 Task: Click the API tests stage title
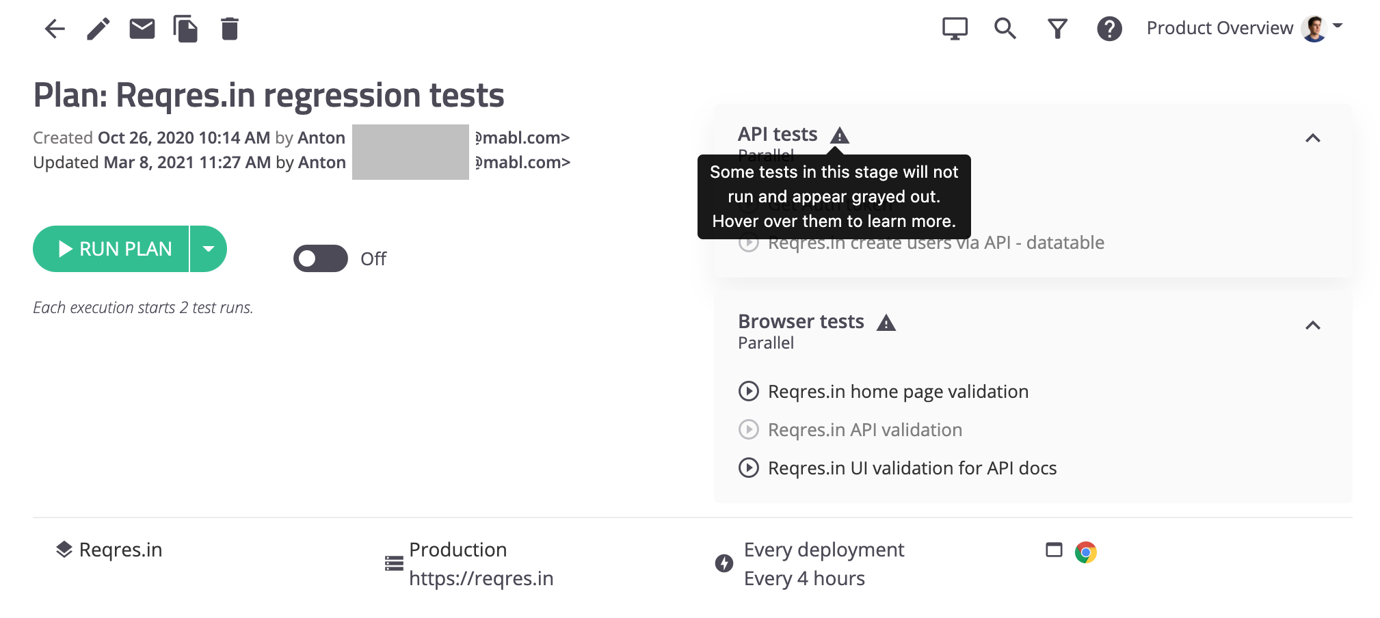(778, 134)
